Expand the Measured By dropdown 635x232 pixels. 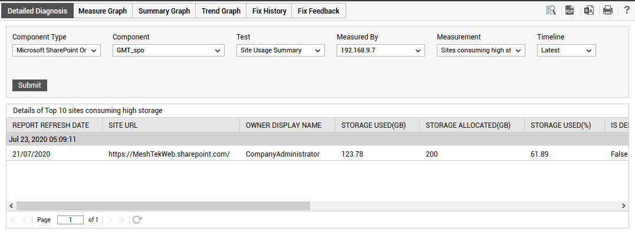(381, 51)
